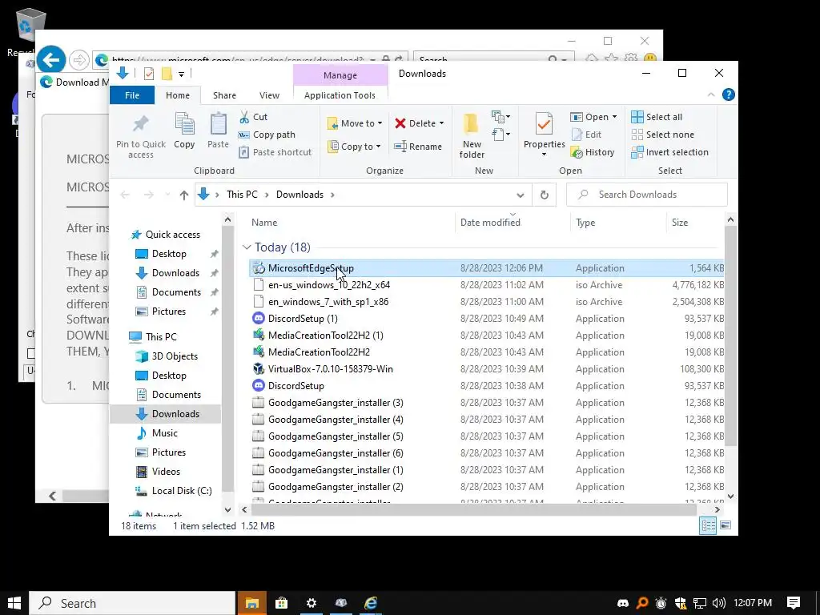Switch to Details view in status bar
820x615 pixels.
(708, 525)
